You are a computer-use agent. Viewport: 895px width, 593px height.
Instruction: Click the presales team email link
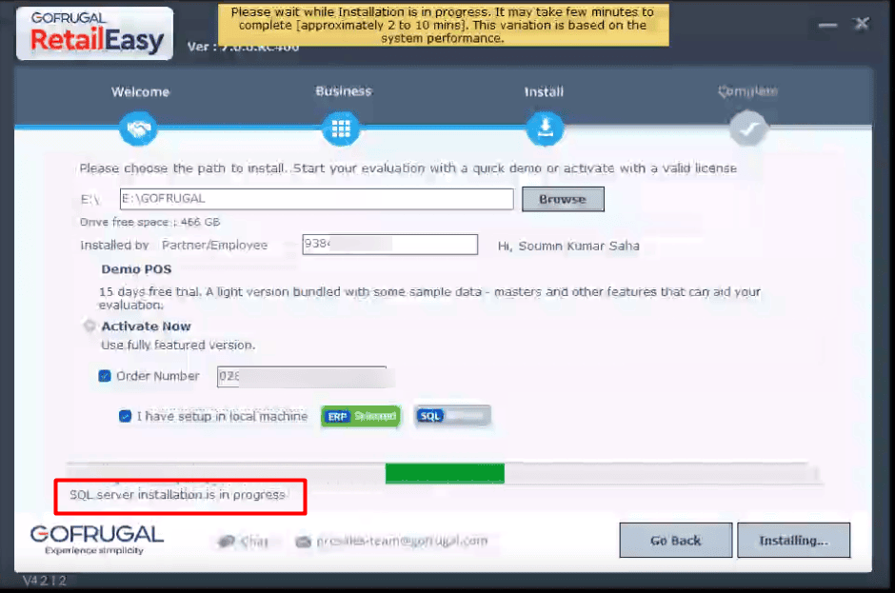[402, 541]
